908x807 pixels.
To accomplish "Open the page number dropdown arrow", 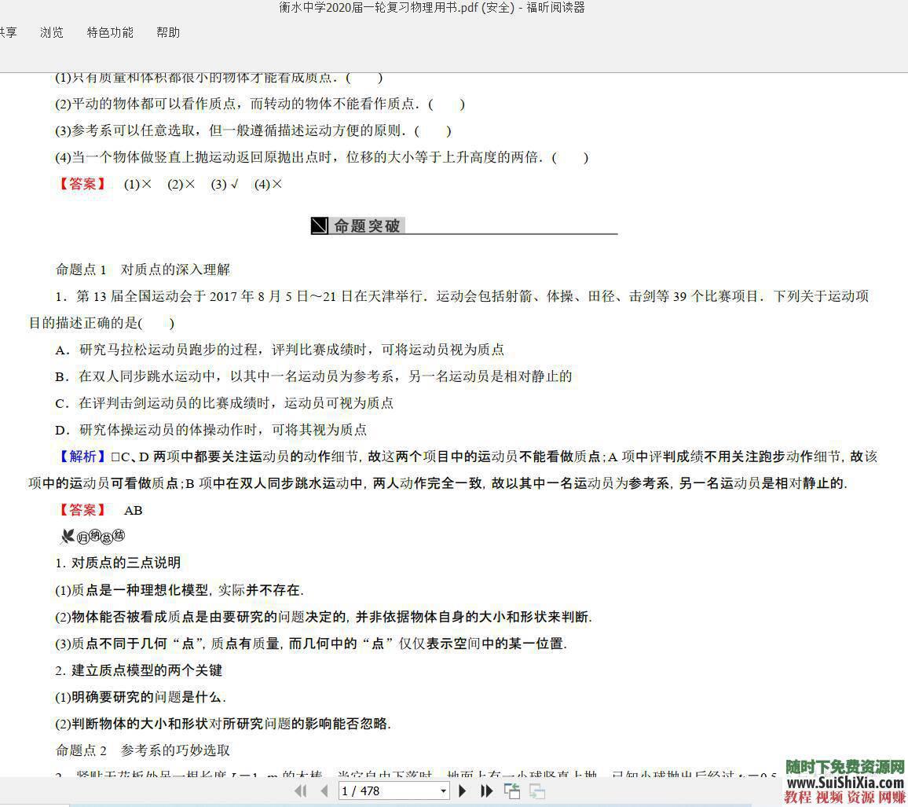I will point(442,791).
